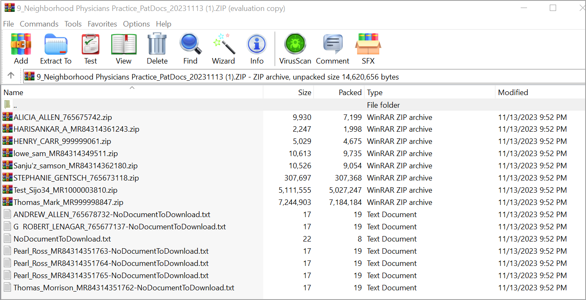Open the View file tool
The width and height of the screenshot is (586, 300).
click(123, 49)
